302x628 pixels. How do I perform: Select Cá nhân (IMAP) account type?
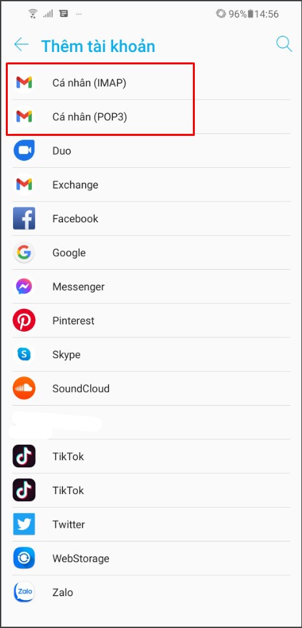(x=151, y=83)
